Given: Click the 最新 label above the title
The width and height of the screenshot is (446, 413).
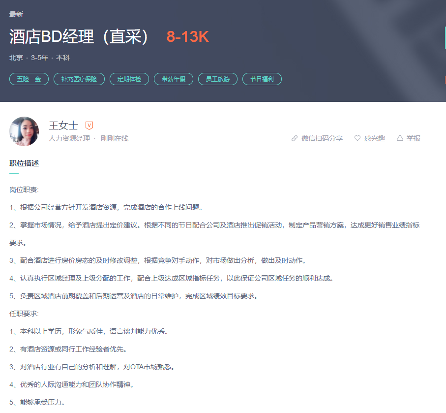Looking at the screenshot, I should point(16,14).
